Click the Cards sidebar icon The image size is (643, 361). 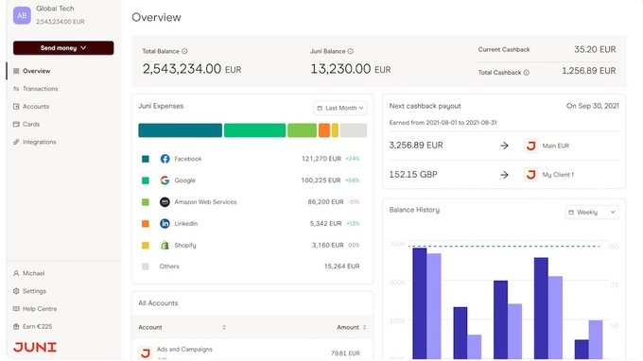point(16,124)
